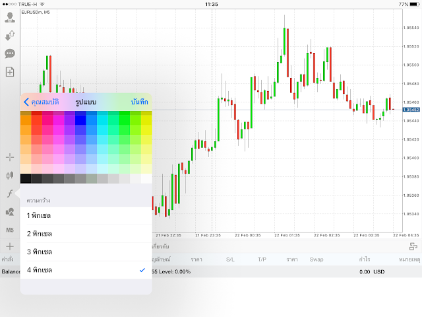Screen dimensions: 422x317
Task: Click the 0.00 USD profit value
Action: (372, 271)
